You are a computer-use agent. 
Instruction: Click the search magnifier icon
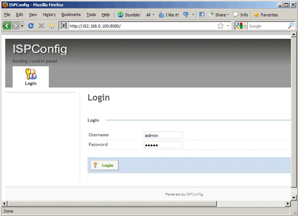pyautogui.click(x=291, y=26)
